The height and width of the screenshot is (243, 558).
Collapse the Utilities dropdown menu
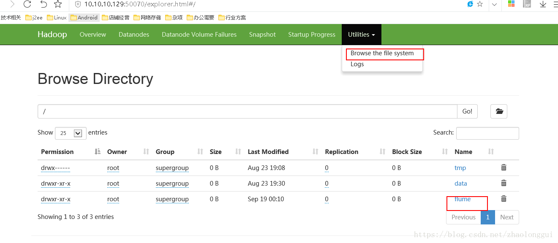[x=362, y=35]
